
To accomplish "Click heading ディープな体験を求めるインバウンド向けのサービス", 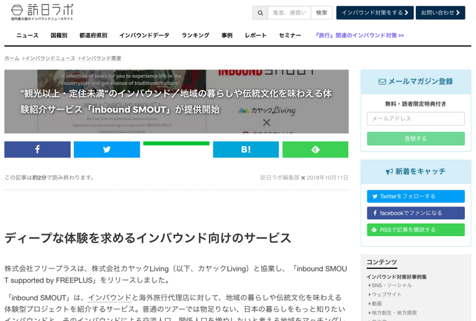I will (148, 238).
